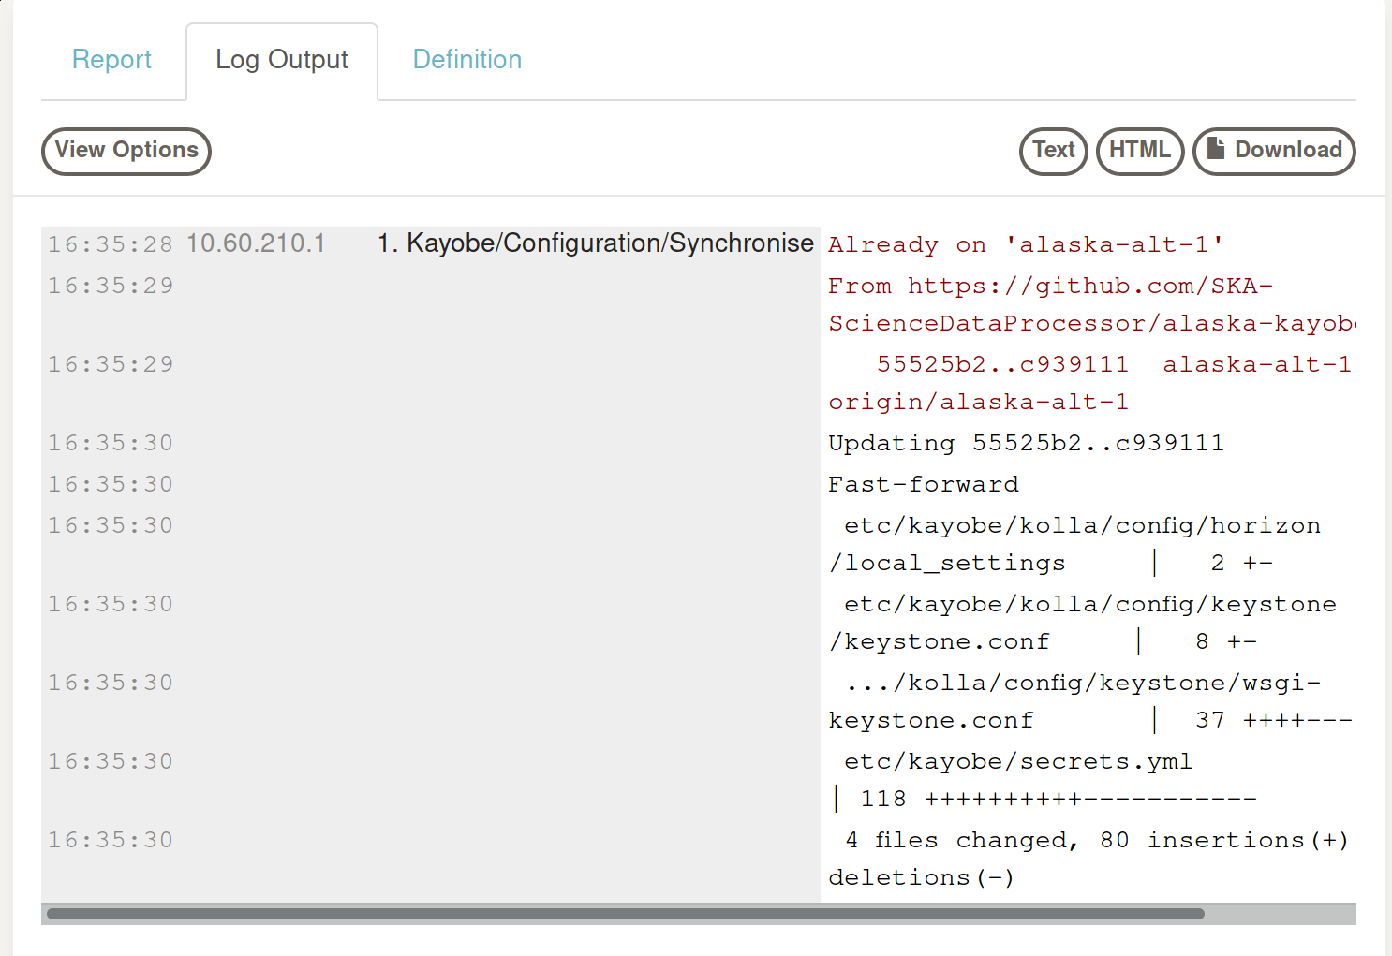The height and width of the screenshot is (956, 1392).
Task: Select the Kayobe/Configuration/Synchronise step label
Action: (x=596, y=243)
